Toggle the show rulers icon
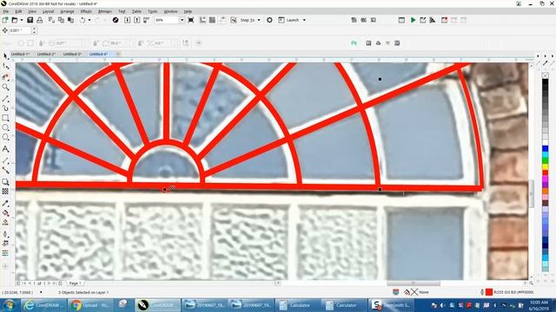This screenshot has width=556, height=312. pos(202,20)
